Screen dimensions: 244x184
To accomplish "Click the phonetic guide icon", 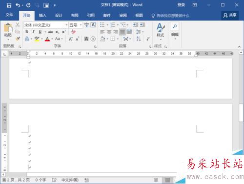I will click(x=86, y=25).
